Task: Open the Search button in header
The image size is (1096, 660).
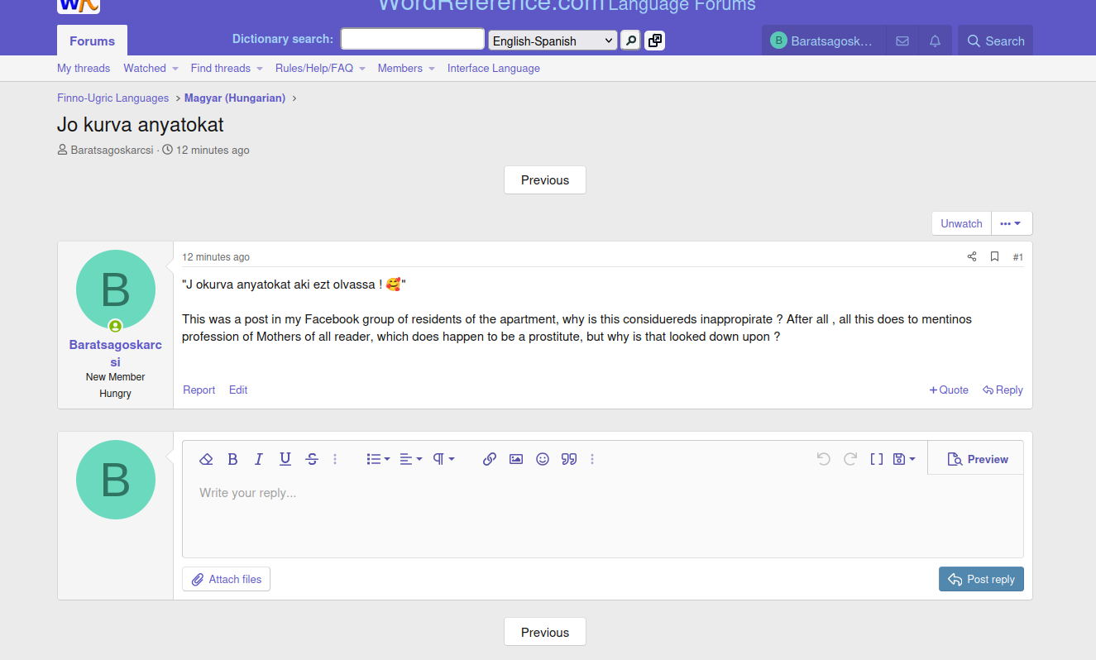Action: [996, 41]
